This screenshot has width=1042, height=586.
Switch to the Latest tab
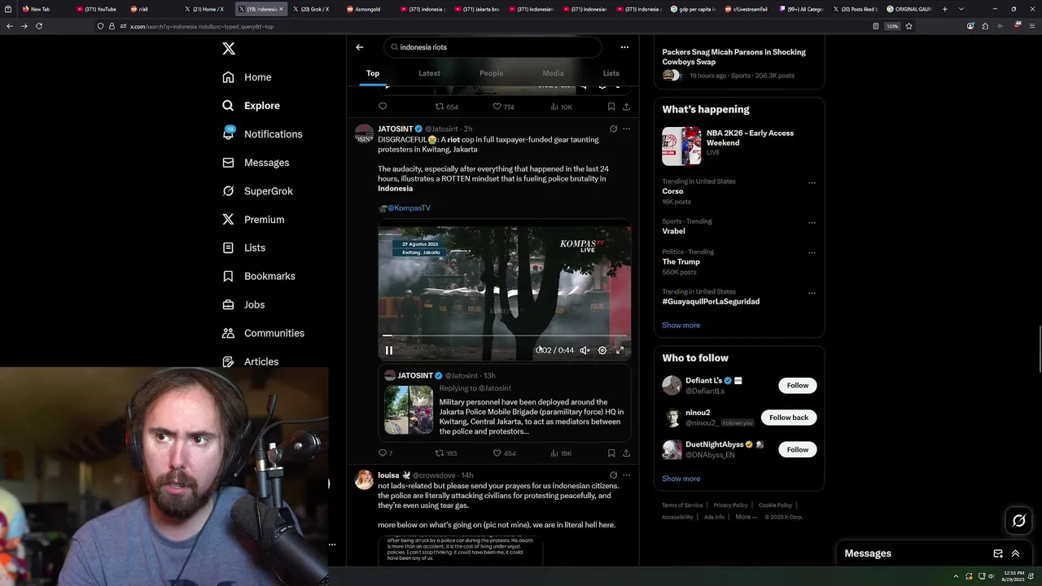click(429, 73)
